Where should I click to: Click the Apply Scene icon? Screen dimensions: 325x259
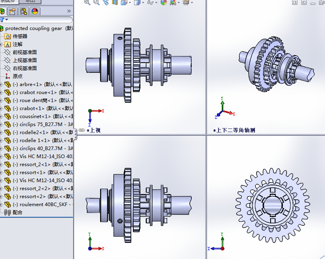click(173, 2)
